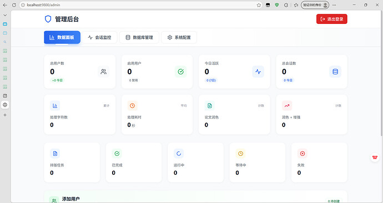Click the +0 今日 badge in 总用户数 card
The width and height of the screenshot is (383, 203).
click(x=57, y=80)
